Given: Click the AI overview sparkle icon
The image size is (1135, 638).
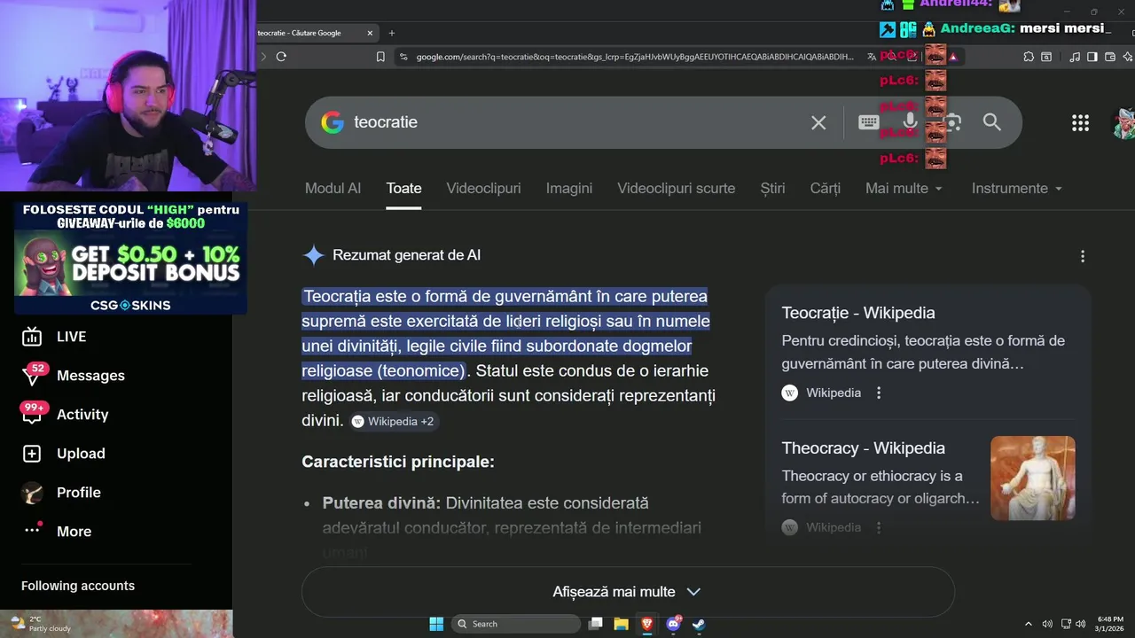Looking at the screenshot, I should click(x=314, y=255).
